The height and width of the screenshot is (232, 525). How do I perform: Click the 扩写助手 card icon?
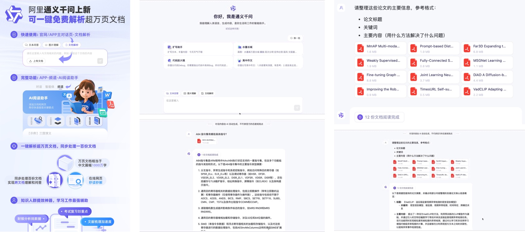coord(170,47)
